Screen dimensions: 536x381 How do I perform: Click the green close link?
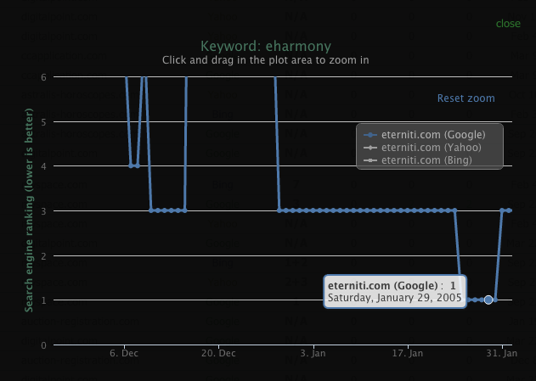pos(508,24)
